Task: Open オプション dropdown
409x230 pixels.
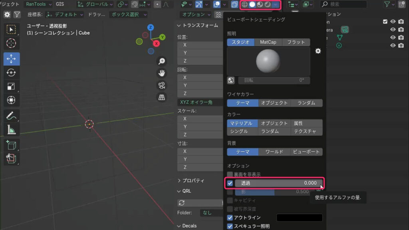Action: click(x=196, y=15)
